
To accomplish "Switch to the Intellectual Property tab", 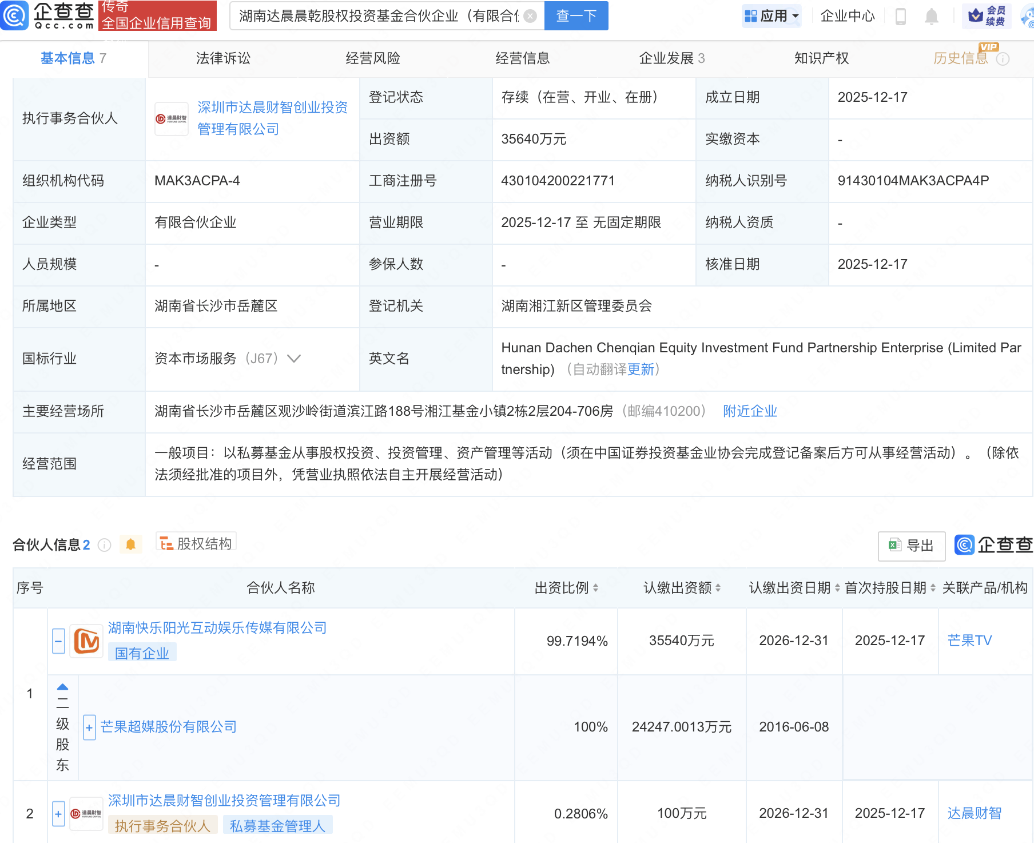I will pos(821,58).
